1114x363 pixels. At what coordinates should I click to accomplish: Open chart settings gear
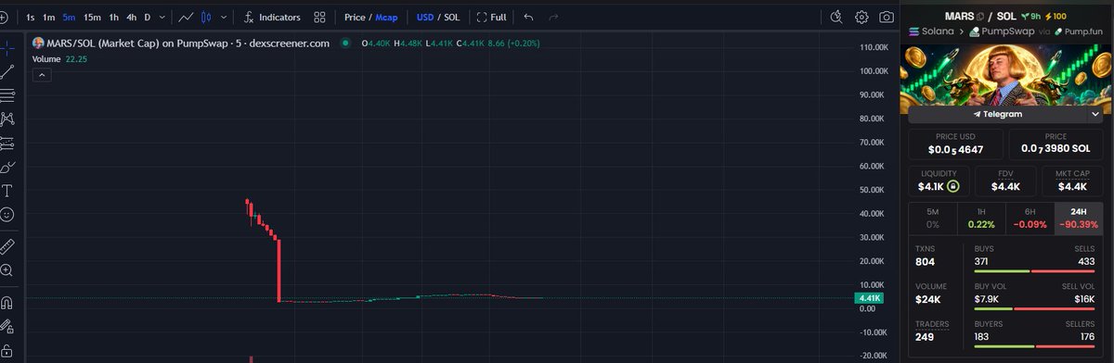(x=861, y=17)
